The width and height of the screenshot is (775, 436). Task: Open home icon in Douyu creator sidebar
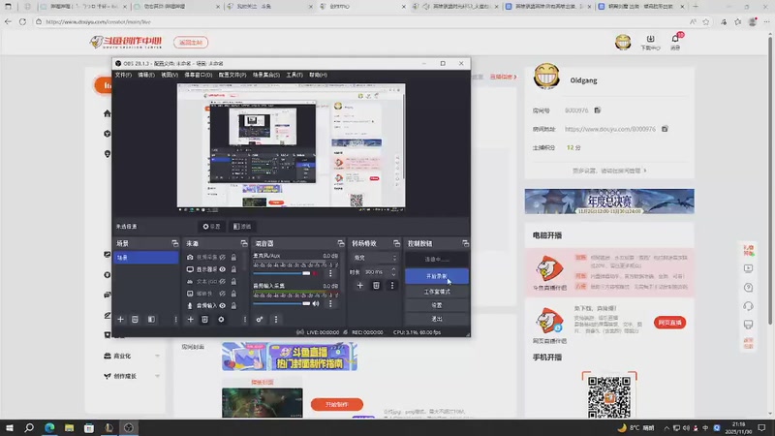pos(108,113)
